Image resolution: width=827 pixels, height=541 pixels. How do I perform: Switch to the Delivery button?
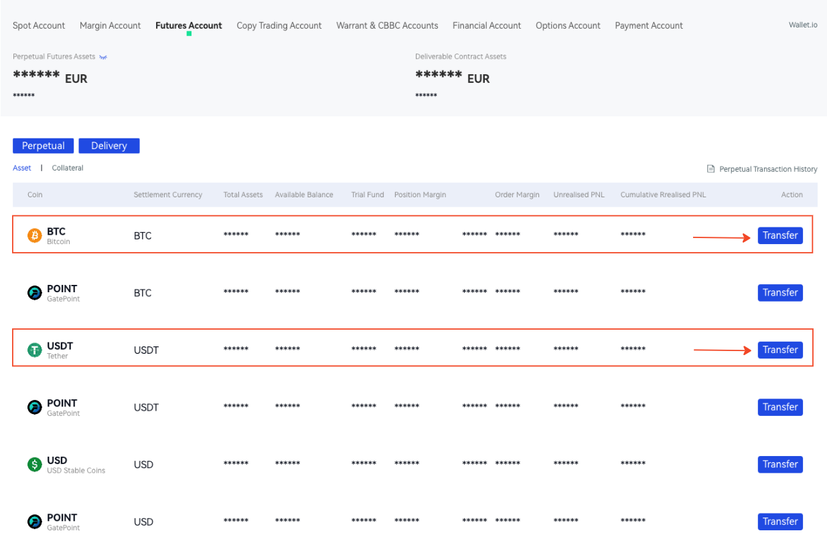(109, 146)
